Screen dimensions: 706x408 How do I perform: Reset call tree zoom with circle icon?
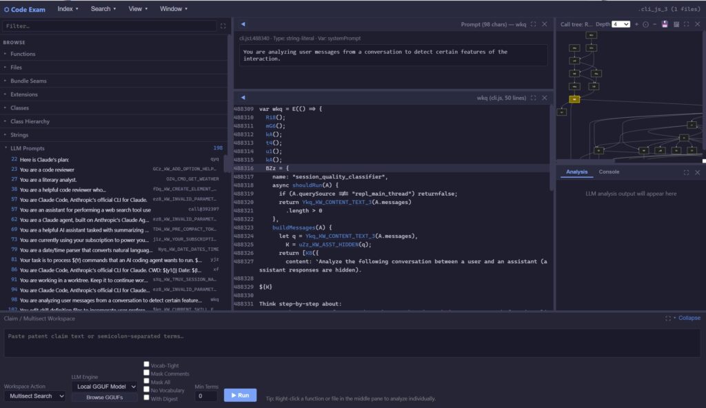click(x=645, y=24)
